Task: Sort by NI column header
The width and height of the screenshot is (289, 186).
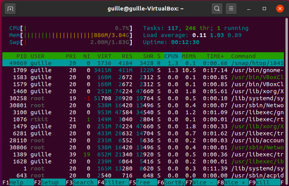Action: [87, 56]
